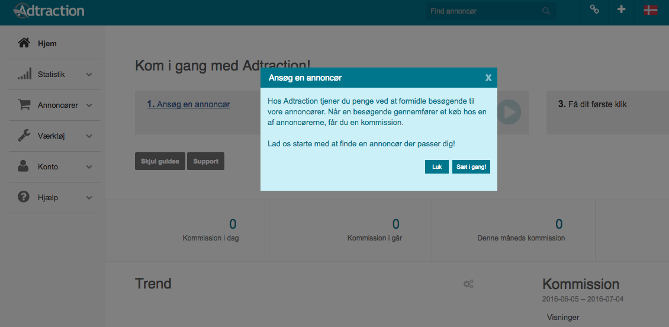Viewport: 669px width, 327px height.
Task: Click the Sæt i gang! button
Action: 471,167
